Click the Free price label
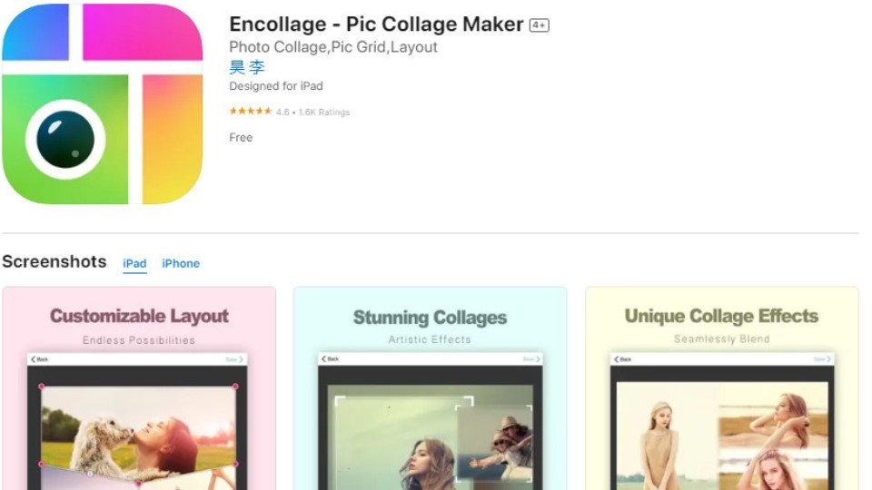872x490 pixels. coord(241,138)
